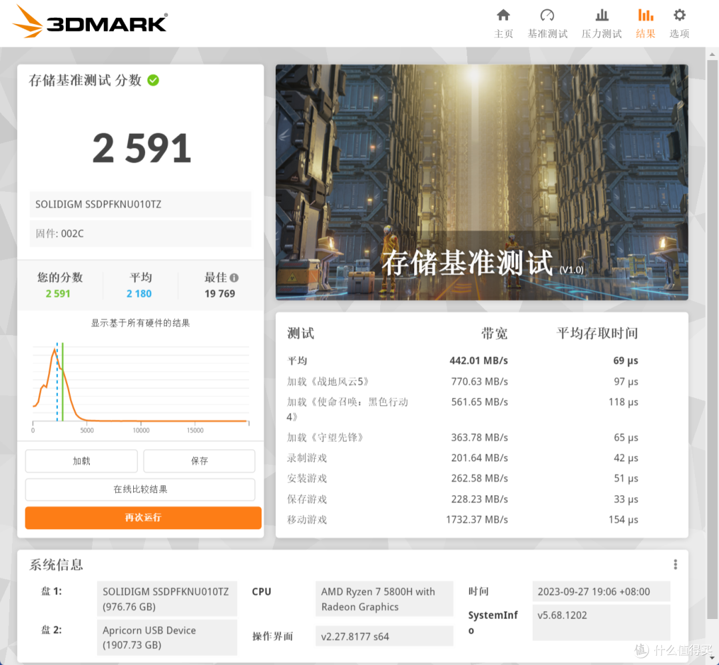Click the 录制游戏 test row

[462, 458]
